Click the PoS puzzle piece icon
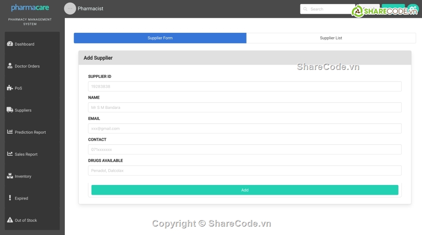 (x=10, y=88)
